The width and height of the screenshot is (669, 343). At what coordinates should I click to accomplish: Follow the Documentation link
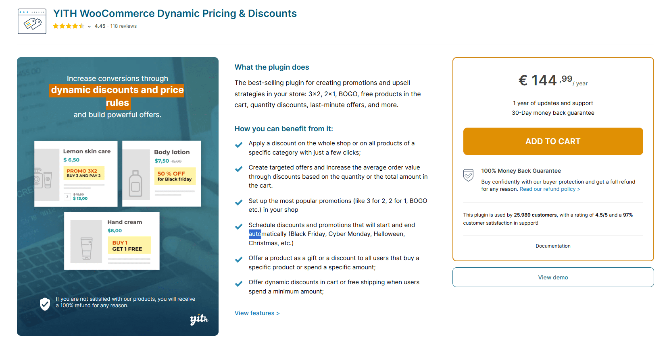[x=553, y=246]
